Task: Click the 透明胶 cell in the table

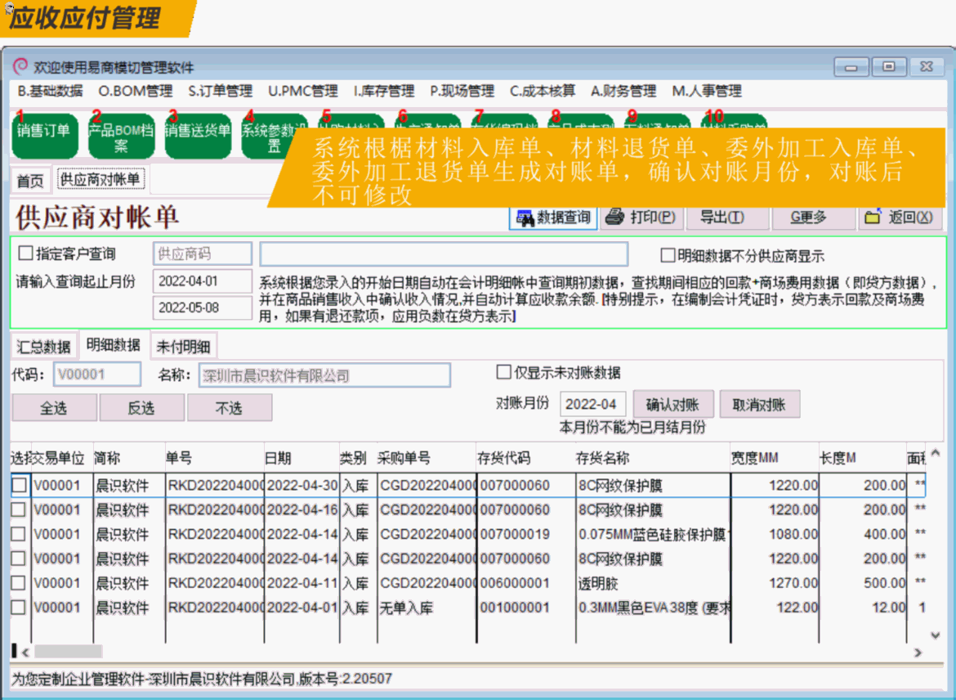Action: 653,583
